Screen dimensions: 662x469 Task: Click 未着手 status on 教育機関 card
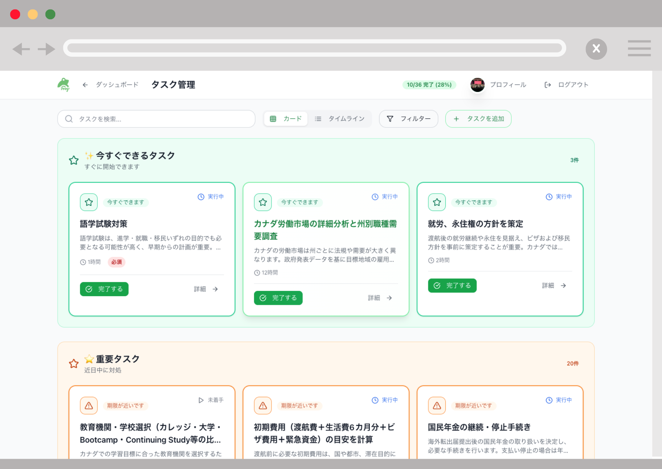211,400
